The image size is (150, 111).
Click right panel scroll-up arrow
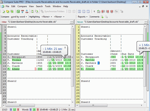145,26
